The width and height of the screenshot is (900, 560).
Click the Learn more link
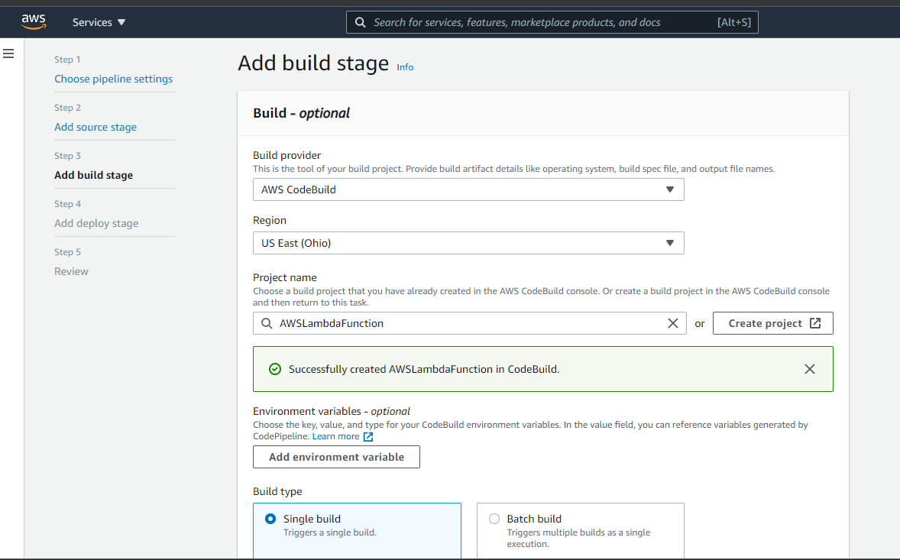click(x=335, y=436)
